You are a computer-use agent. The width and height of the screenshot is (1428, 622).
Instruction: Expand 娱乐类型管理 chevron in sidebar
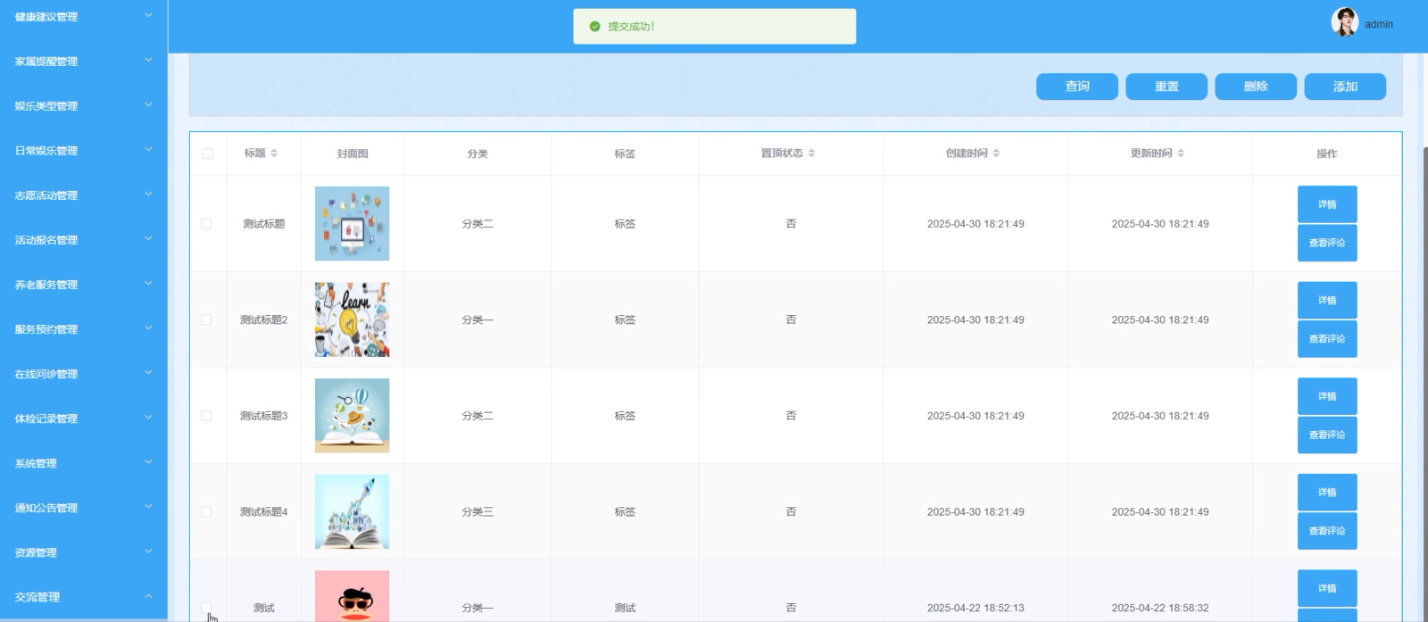pyautogui.click(x=148, y=105)
